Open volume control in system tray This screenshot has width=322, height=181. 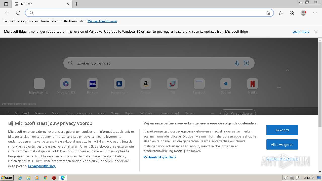286,178
